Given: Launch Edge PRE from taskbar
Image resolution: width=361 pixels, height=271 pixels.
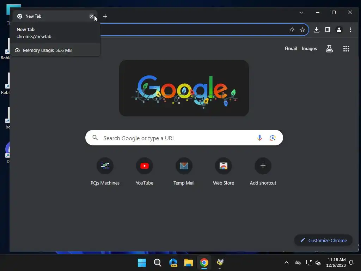Looking at the screenshot, I should click(x=173, y=263).
